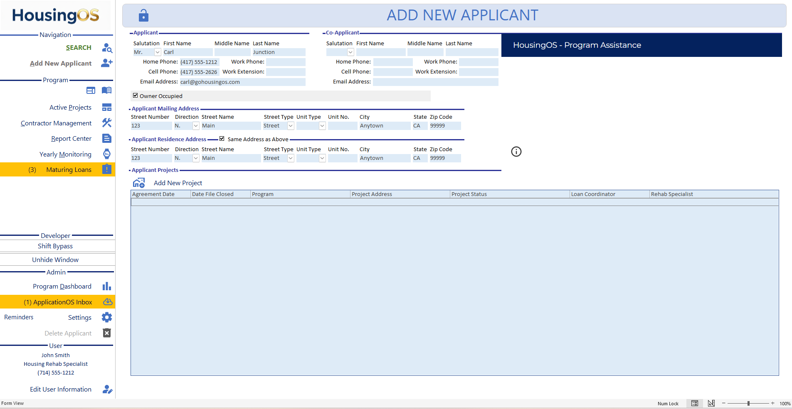Click the Yearly Monitoring watch icon
The height and width of the screenshot is (409, 792).
coord(107,154)
